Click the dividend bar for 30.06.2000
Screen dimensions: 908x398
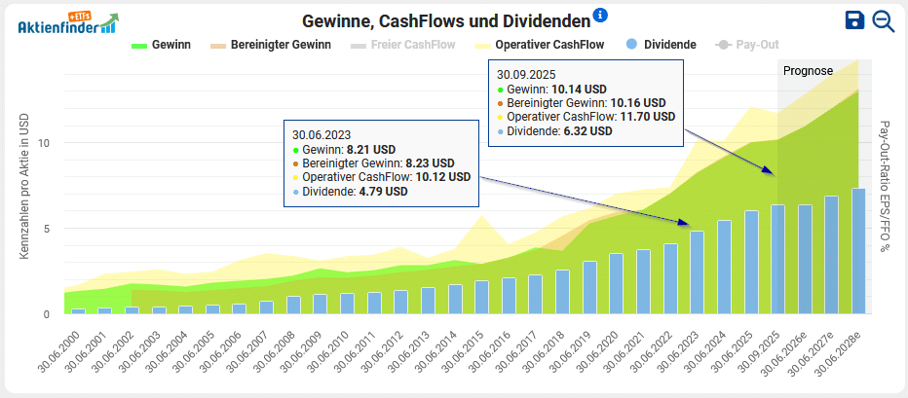(x=78, y=311)
